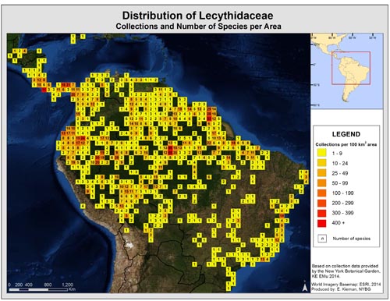The height and width of the screenshot is (301, 390).
Task: Click the LEGEND heading
Action: pos(346,134)
